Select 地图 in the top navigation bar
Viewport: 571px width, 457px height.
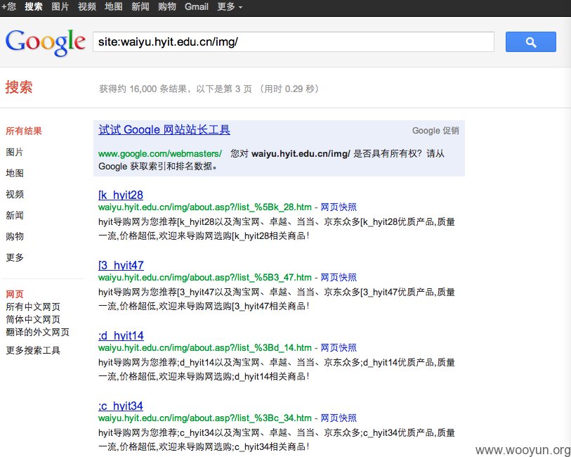tap(114, 6)
